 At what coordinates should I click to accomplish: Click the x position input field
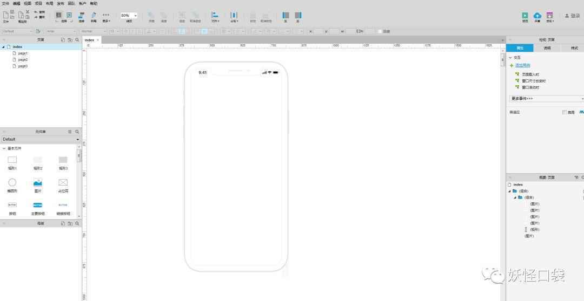pyautogui.click(x=318, y=31)
